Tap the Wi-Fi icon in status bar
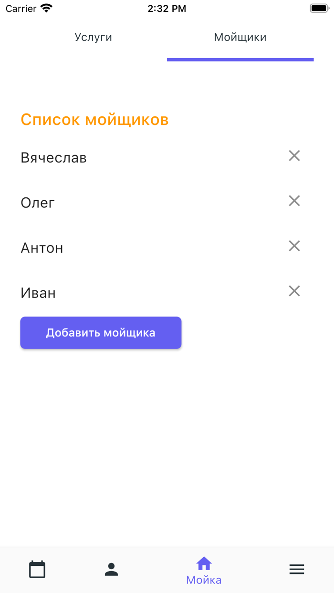This screenshot has height=593, width=334. point(45,8)
